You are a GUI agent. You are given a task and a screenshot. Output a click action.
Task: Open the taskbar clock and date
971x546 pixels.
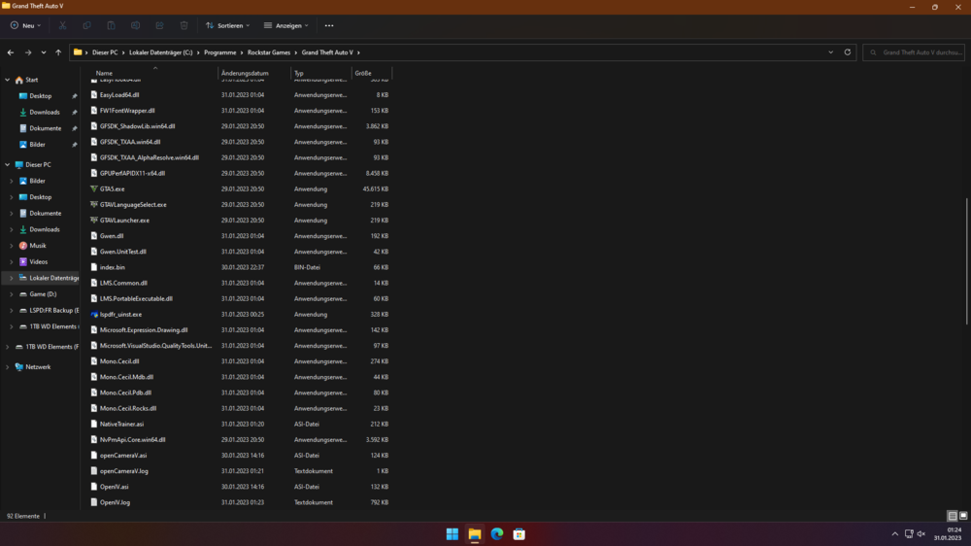(x=948, y=533)
